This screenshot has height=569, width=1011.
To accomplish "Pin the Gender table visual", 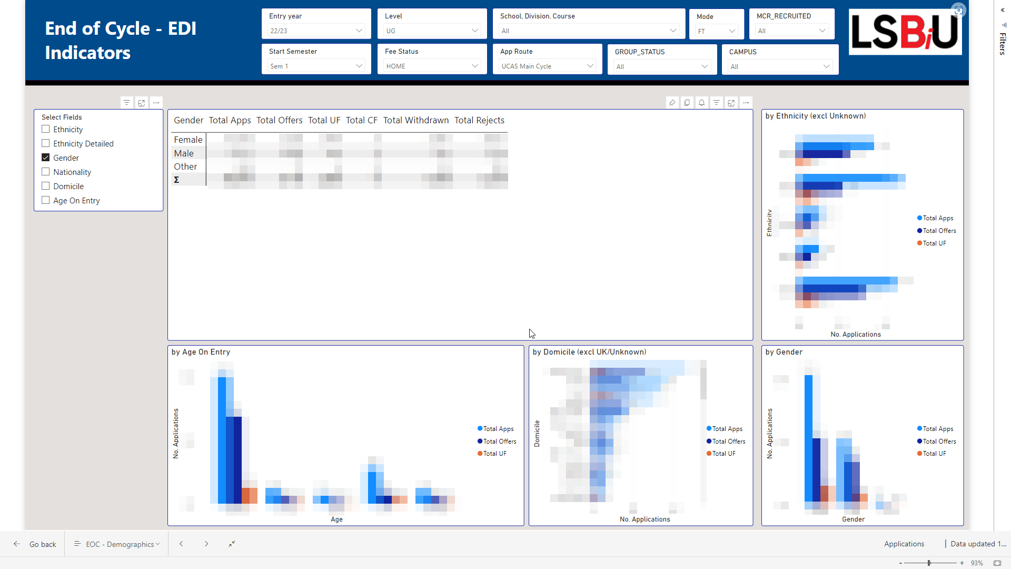I will tap(672, 103).
